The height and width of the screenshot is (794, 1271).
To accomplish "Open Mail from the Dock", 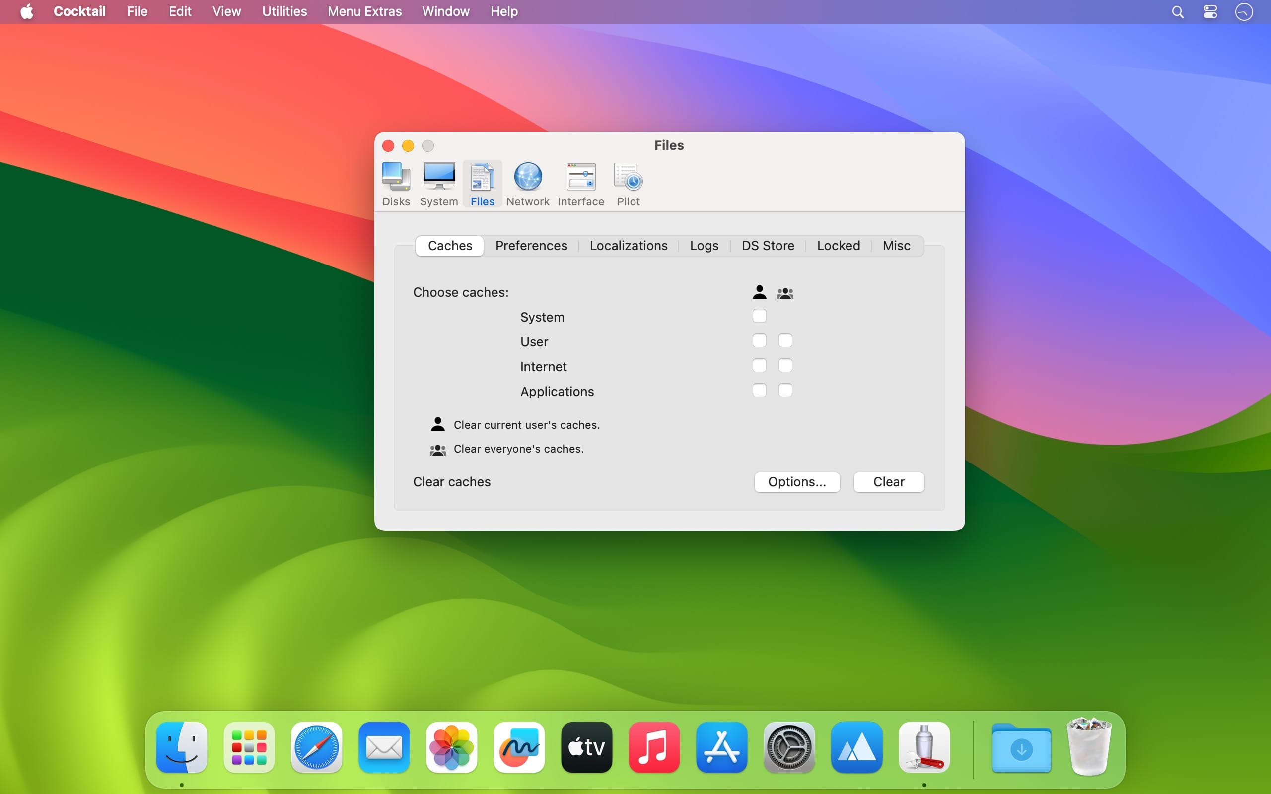I will coord(384,747).
